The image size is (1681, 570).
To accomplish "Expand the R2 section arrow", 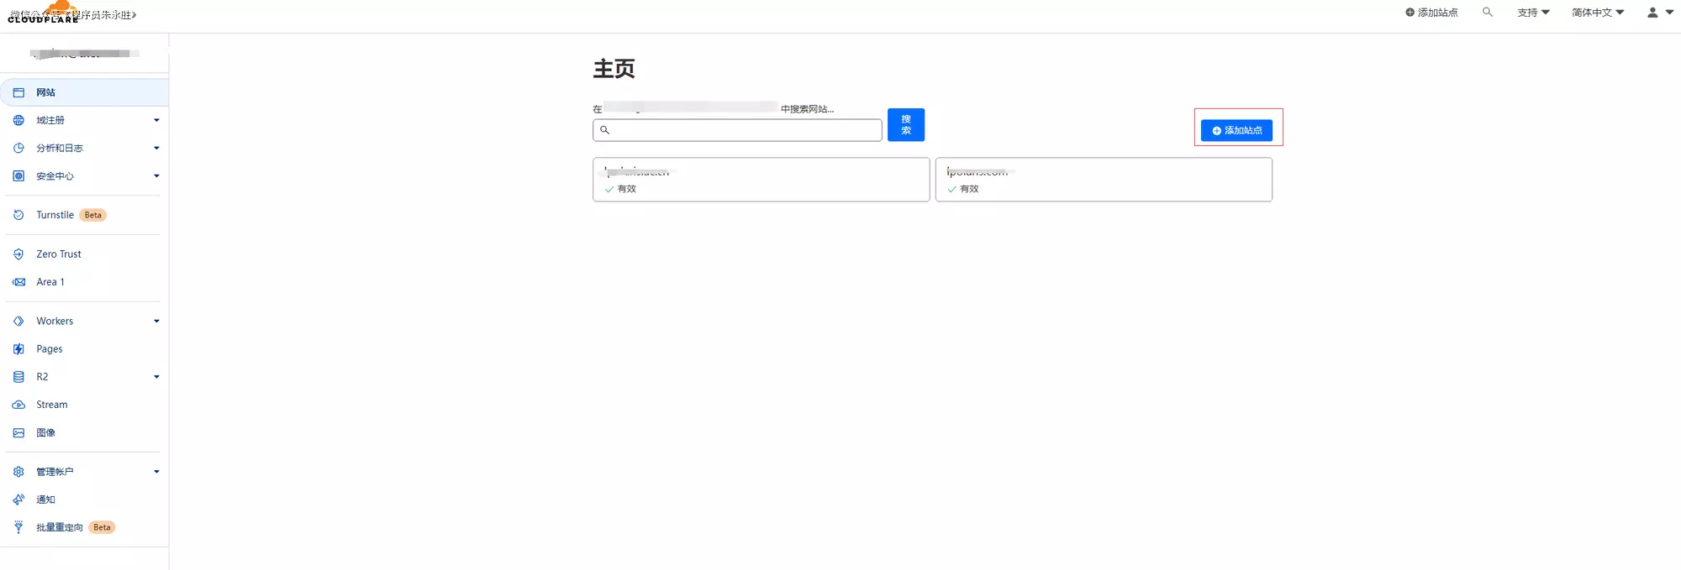I will (x=156, y=377).
